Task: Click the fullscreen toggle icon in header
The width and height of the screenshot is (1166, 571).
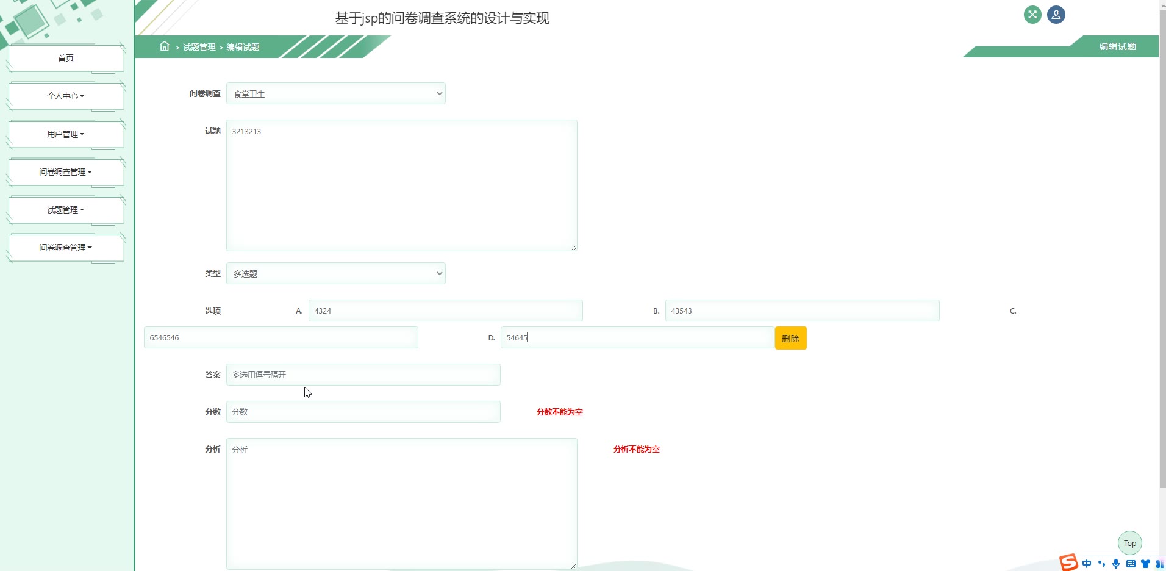Action: (1032, 15)
